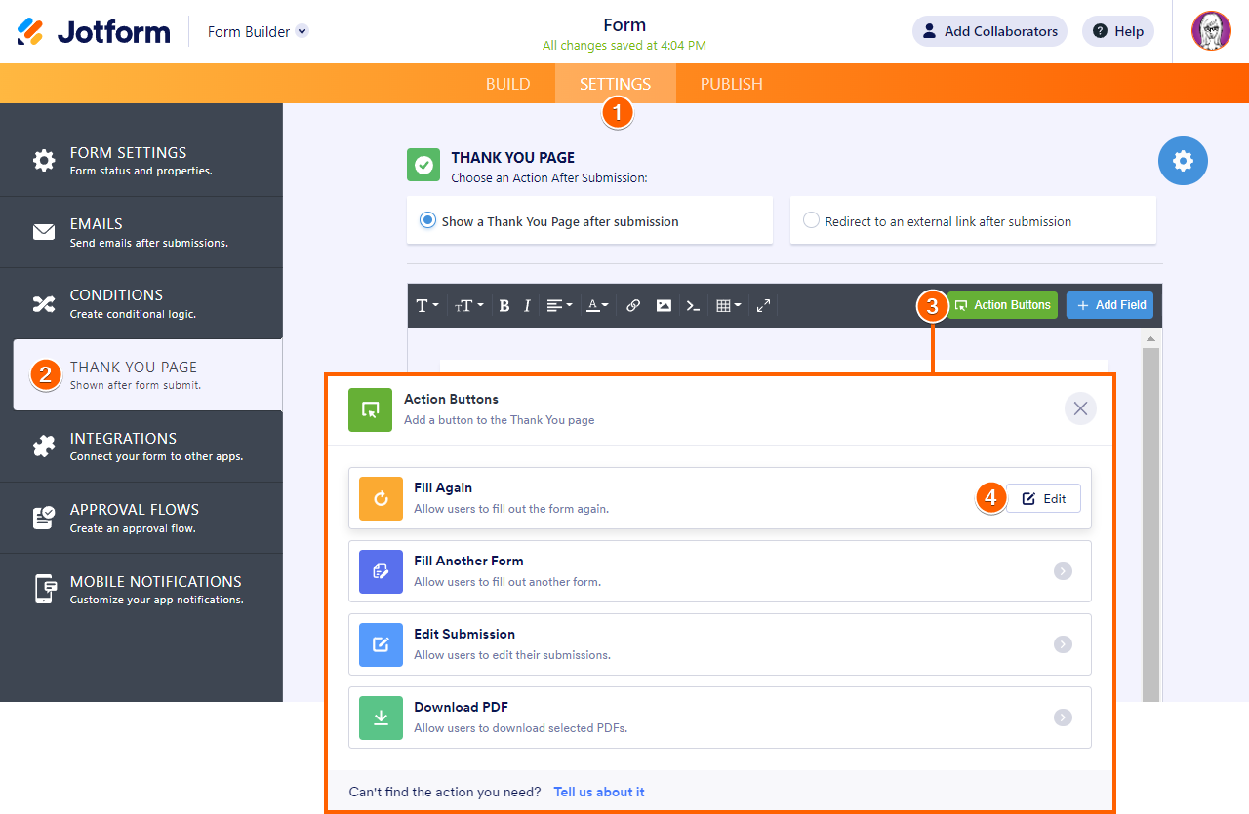This screenshot has height=814, width=1249.
Task: Open the text color picker
Action: [x=597, y=305]
